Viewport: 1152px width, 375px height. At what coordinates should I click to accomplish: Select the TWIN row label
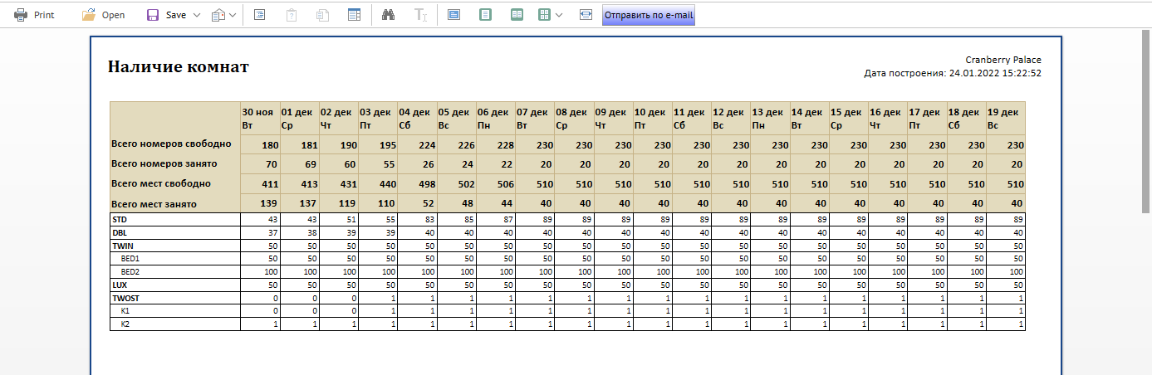pos(123,247)
